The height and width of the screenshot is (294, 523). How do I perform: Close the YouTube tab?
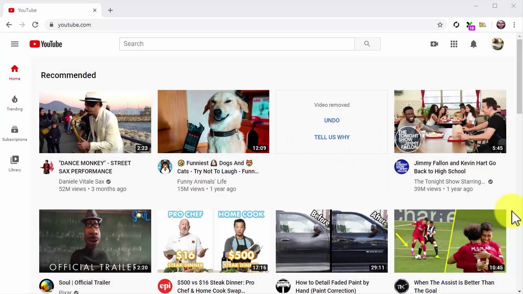click(95, 10)
